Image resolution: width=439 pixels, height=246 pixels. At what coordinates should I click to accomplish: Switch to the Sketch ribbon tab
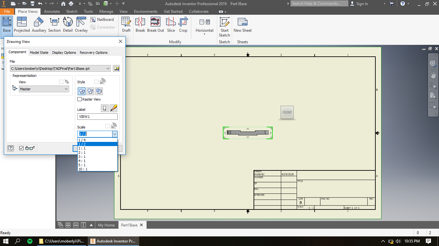[72, 11]
